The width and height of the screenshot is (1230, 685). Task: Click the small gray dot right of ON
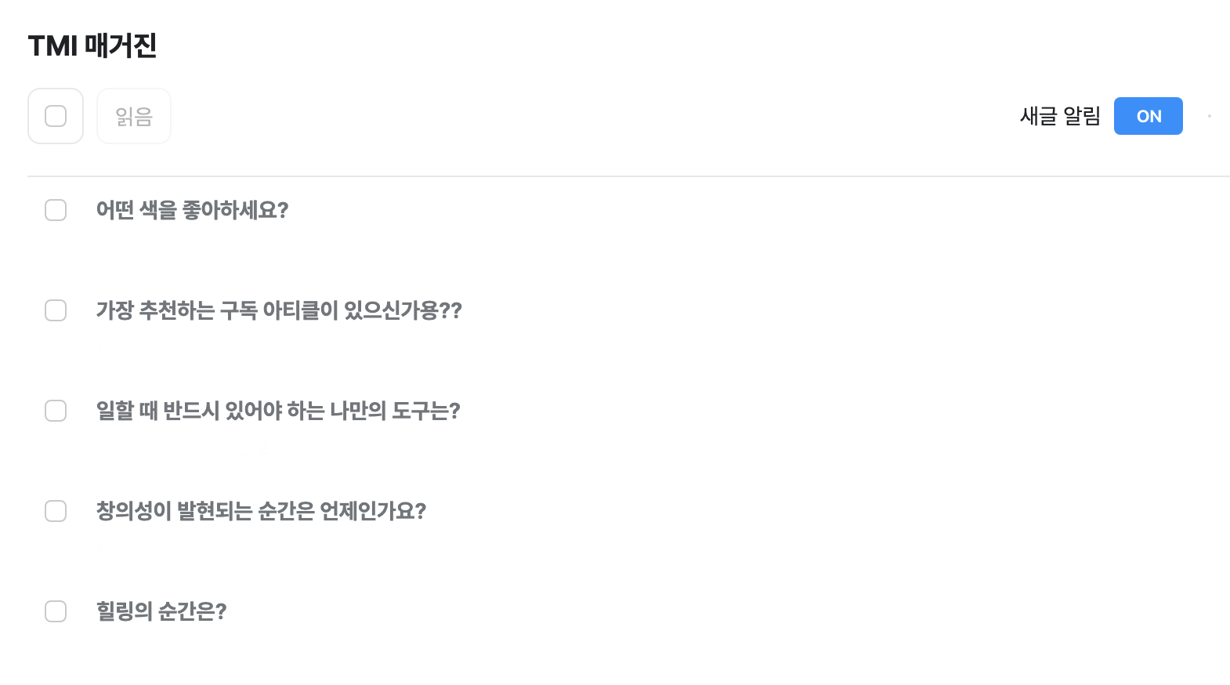pyautogui.click(x=1210, y=116)
